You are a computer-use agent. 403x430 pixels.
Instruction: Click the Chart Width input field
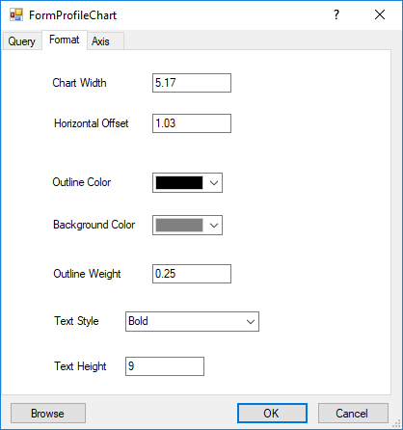(x=192, y=83)
